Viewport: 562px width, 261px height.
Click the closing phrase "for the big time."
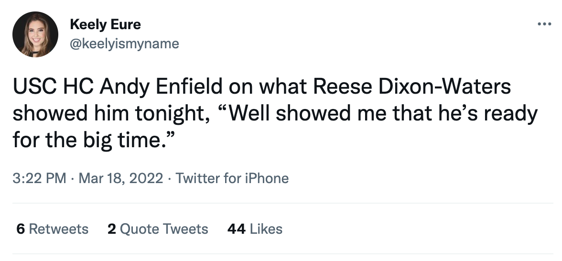pos(89,141)
